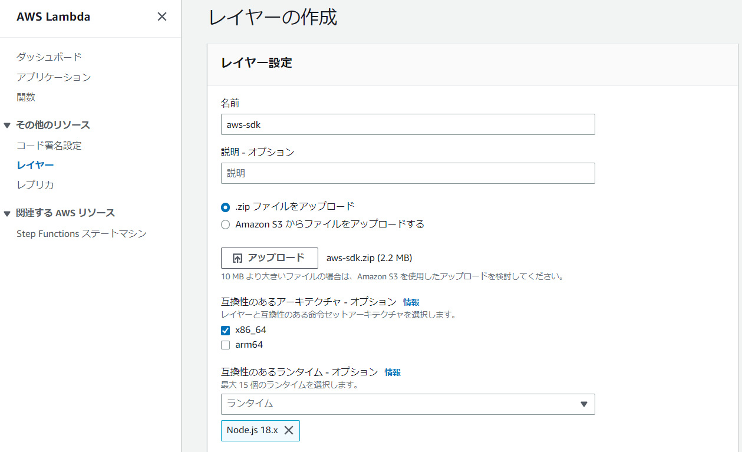Select the .zip ファイルをアップロード option
Viewport: 742px width, 452px height.
click(225, 207)
